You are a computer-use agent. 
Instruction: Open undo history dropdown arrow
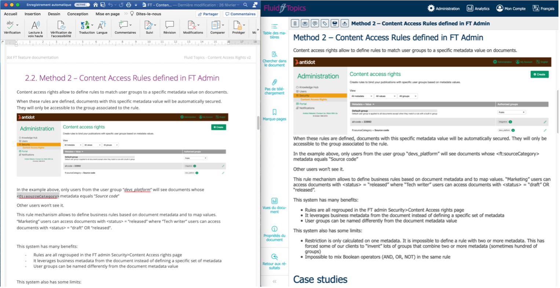(115, 5)
